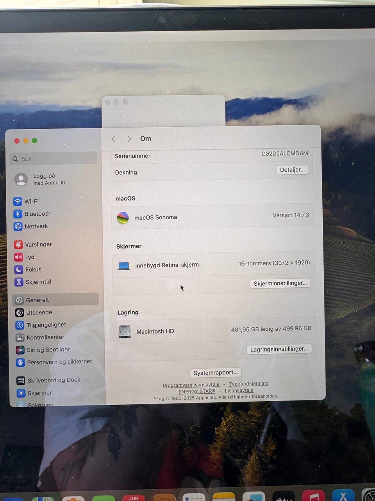Select Skjermtid in the sidebar
The image size is (375, 501).
[33, 282]
